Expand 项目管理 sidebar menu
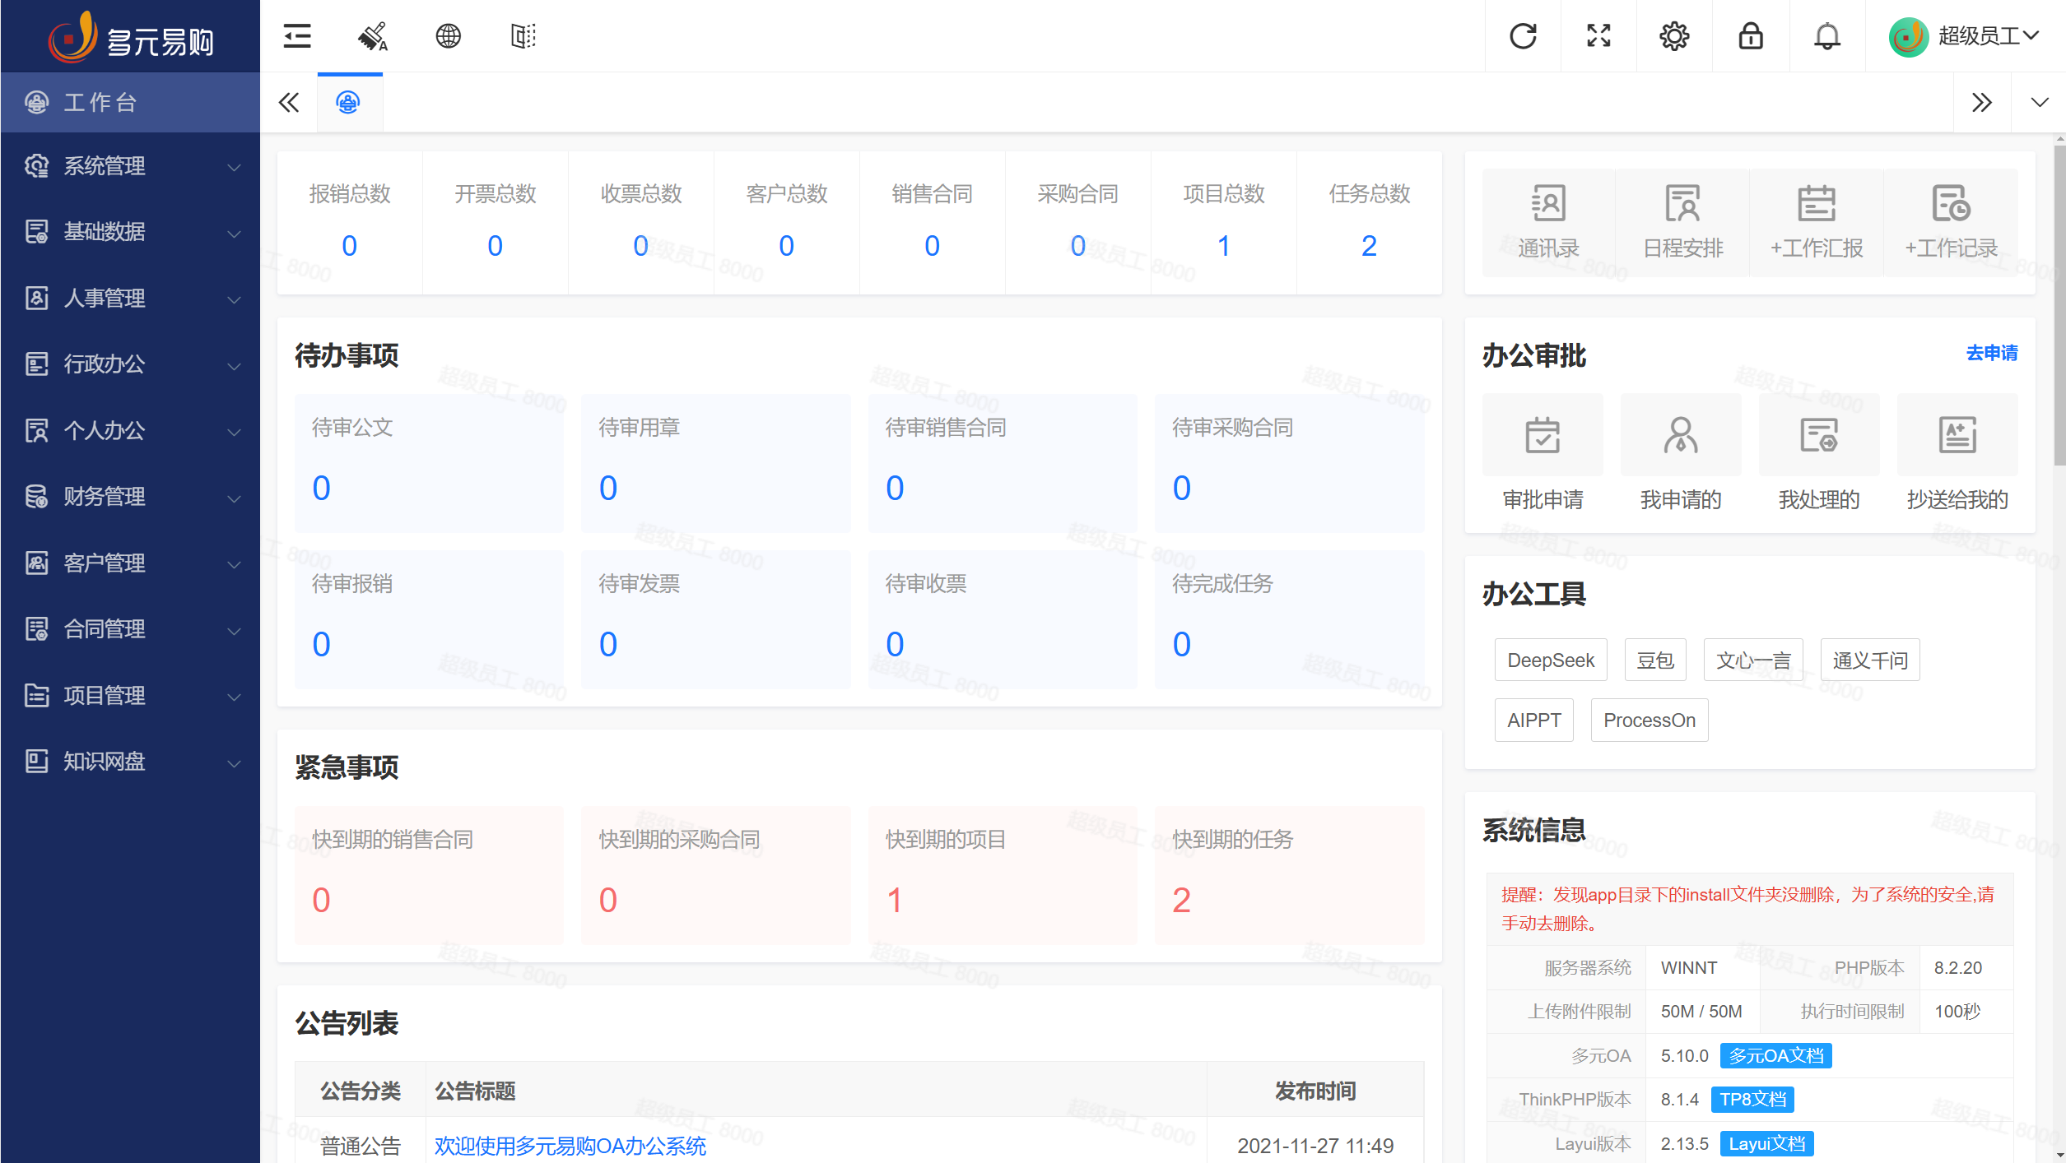The width and height of the screenshot is (2066, 1163). click(130, 695)
